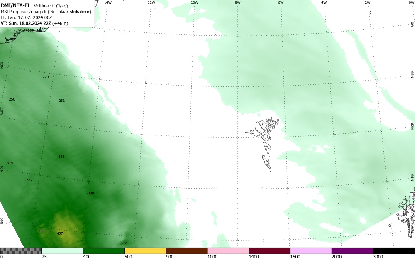Click the purple 2000-3000 legend swatch

coord(352,251)
